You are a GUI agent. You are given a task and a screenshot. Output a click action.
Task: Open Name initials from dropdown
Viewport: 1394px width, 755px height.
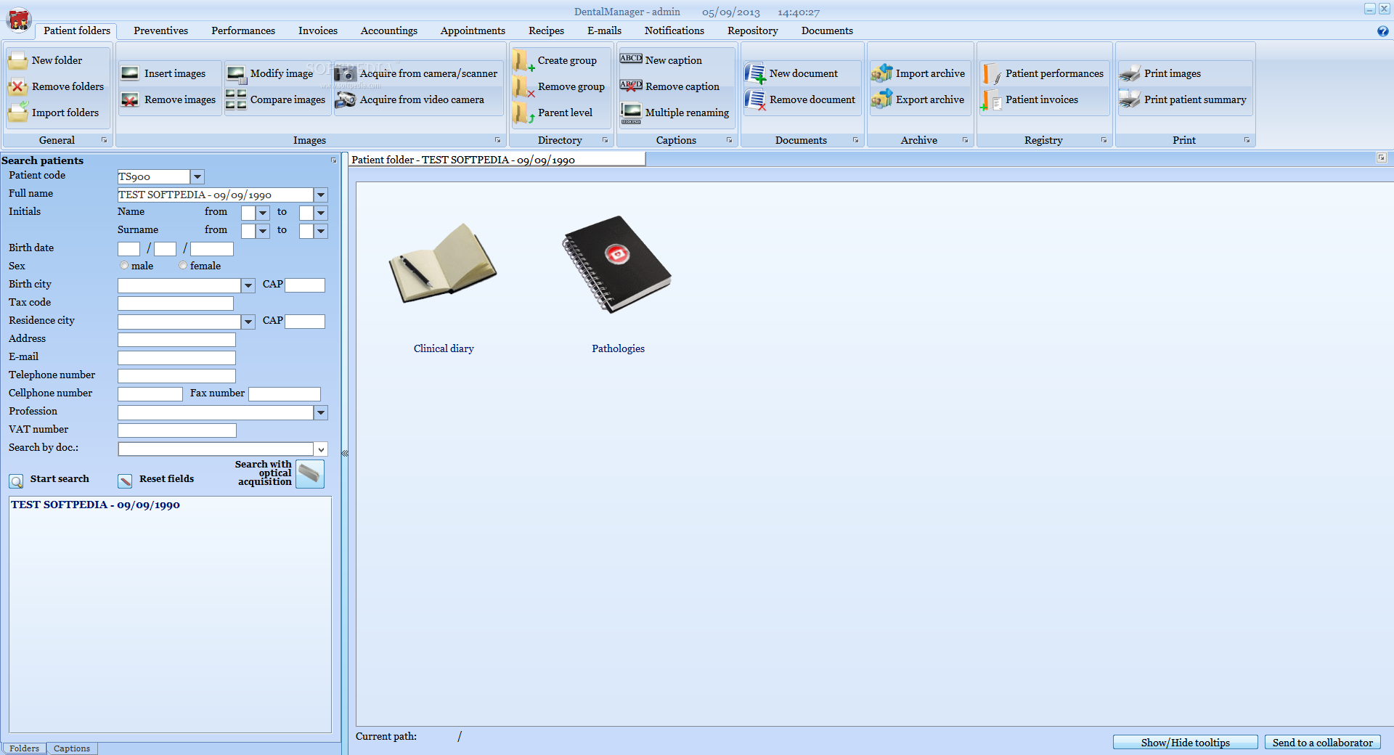(x=263, y=213)
